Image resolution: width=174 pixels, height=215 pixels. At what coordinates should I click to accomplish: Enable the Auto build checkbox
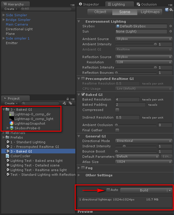[x=108, y=190]
